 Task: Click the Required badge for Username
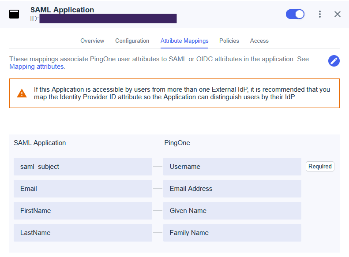click(x=320, y=167)
